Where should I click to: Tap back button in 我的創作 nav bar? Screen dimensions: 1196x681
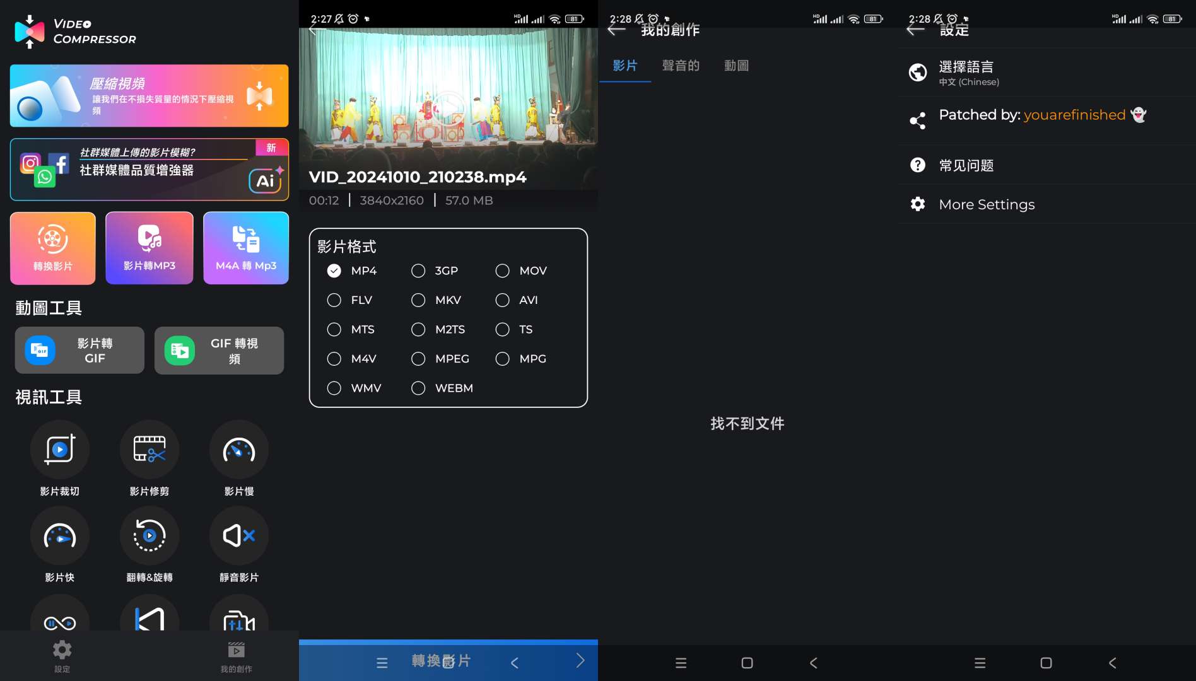pyautogui.click(x=814, y=663)
